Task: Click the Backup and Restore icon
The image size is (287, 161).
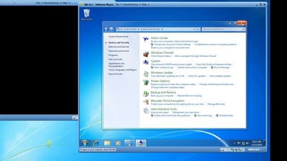Action: point(146,94)
